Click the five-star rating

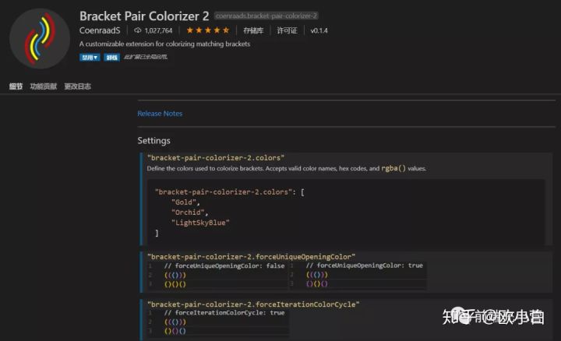coord(208,30)
